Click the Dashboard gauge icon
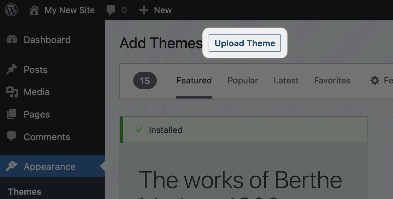The height and width of the screenshot is (199, 393). (x=12, y=40)
